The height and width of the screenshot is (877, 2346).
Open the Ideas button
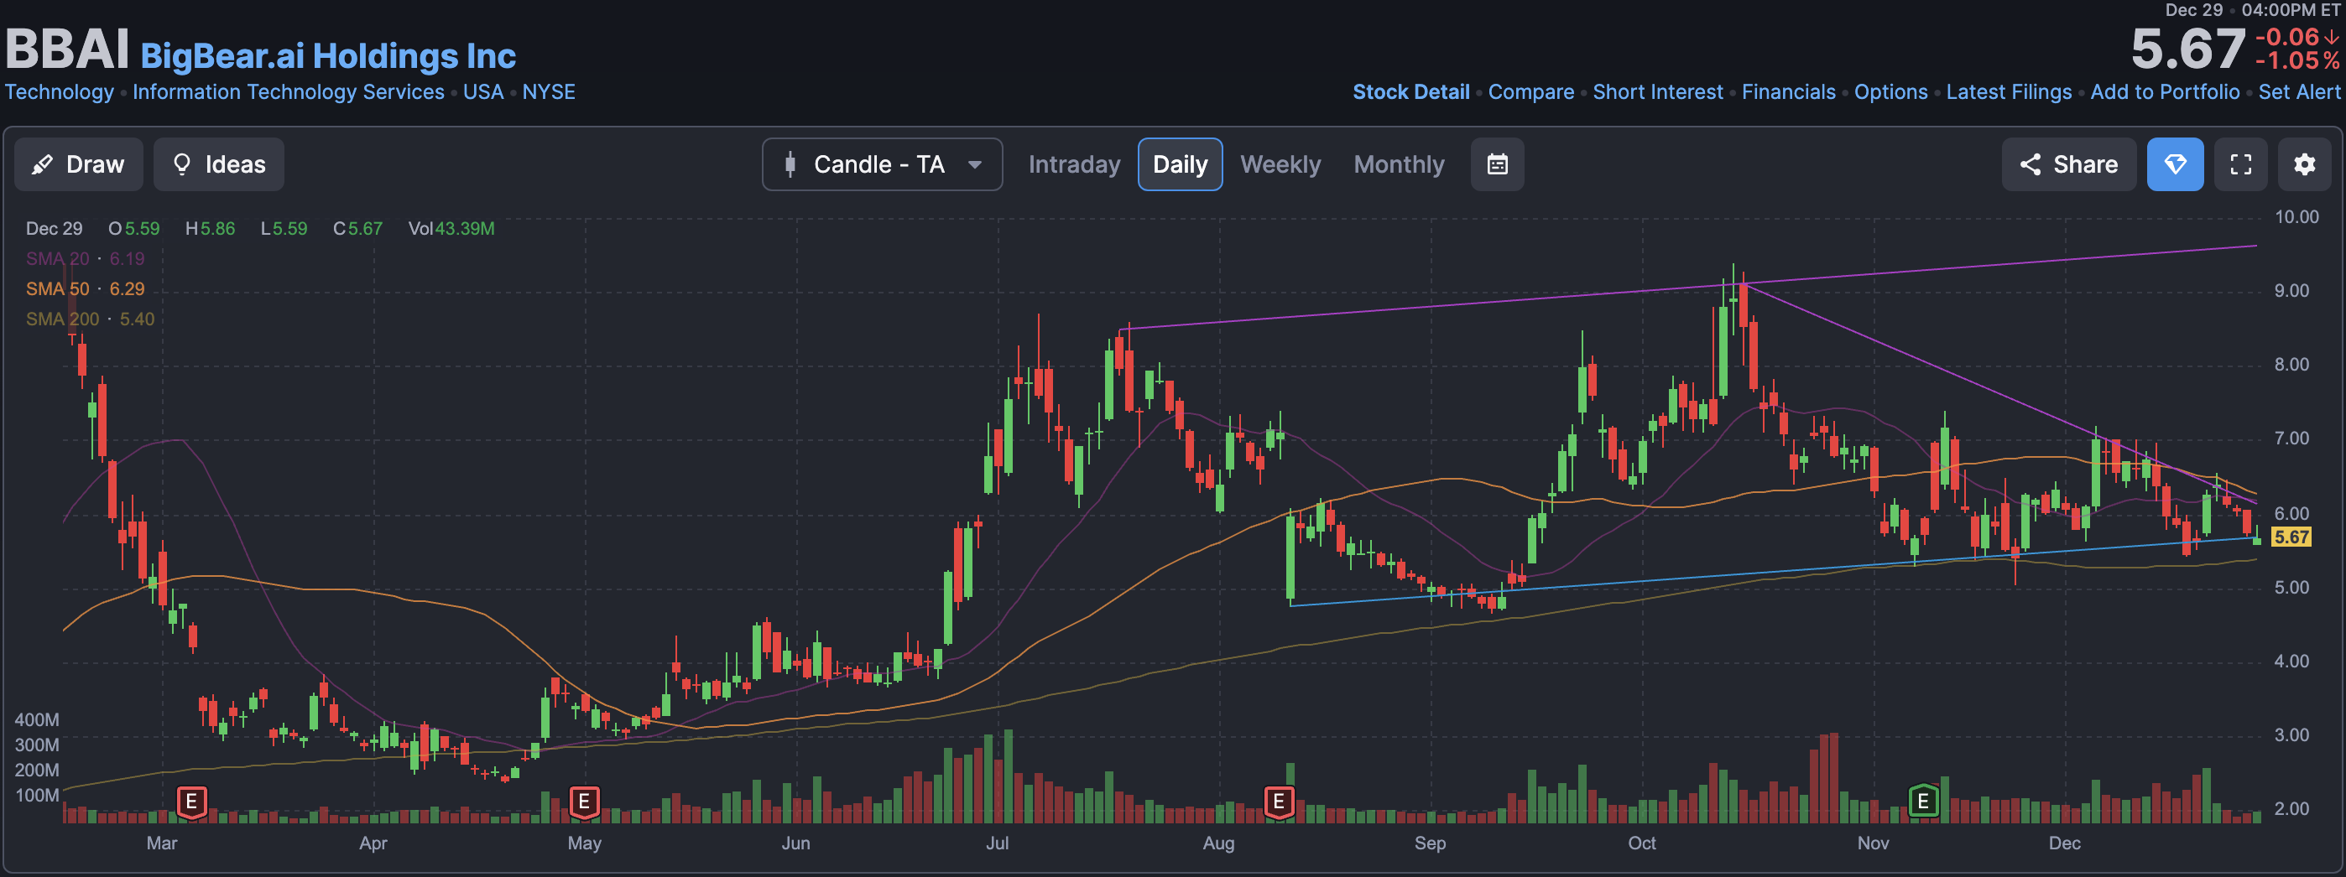(218, 164)
